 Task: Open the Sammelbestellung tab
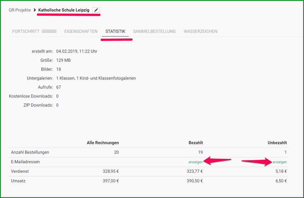coord(154,31)
